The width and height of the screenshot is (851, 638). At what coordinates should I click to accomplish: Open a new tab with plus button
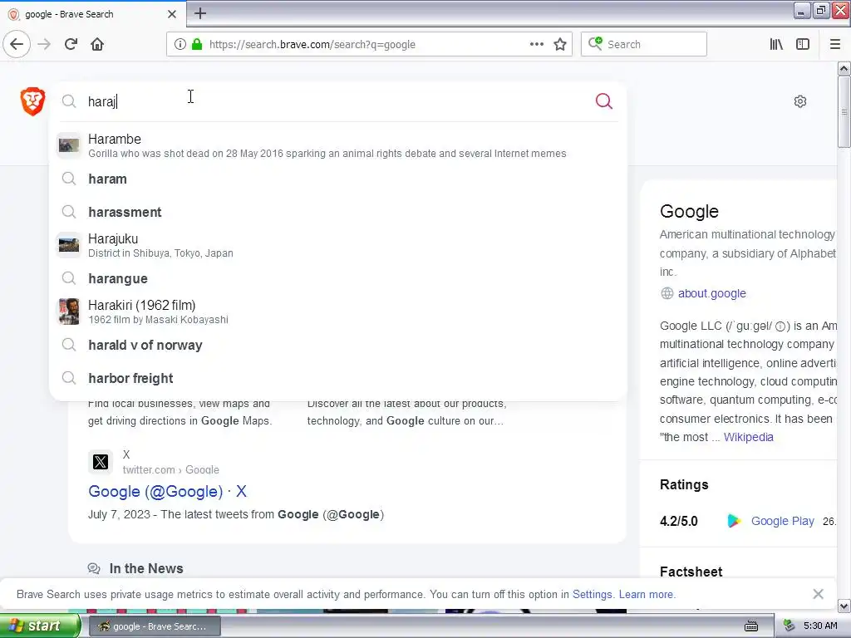[x=200, y=13]
